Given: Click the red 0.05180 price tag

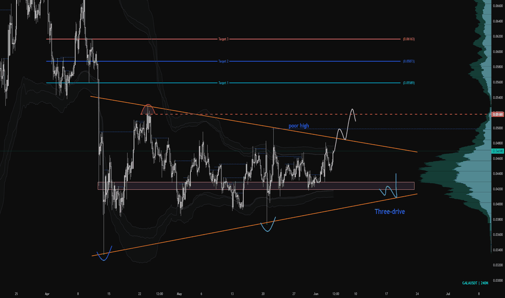Looking at the screenshot, I should (498, 114).
